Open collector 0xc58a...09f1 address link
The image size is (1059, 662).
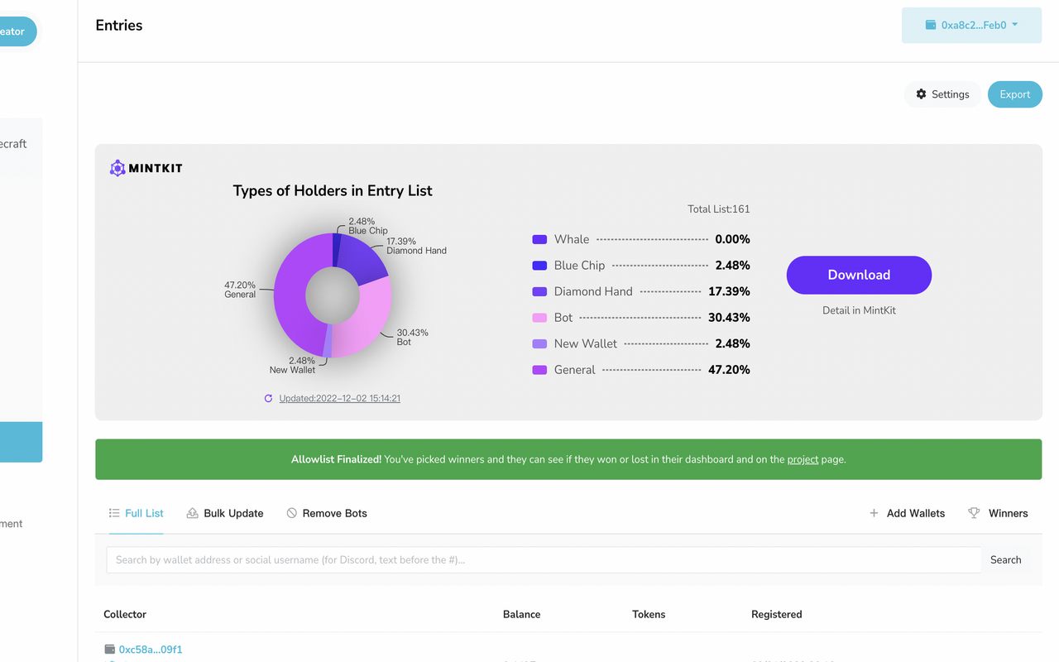coord(151,650)
